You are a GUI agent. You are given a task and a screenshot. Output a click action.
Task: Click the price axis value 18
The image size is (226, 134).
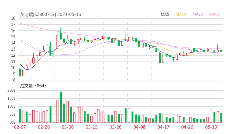pos(13,18)
